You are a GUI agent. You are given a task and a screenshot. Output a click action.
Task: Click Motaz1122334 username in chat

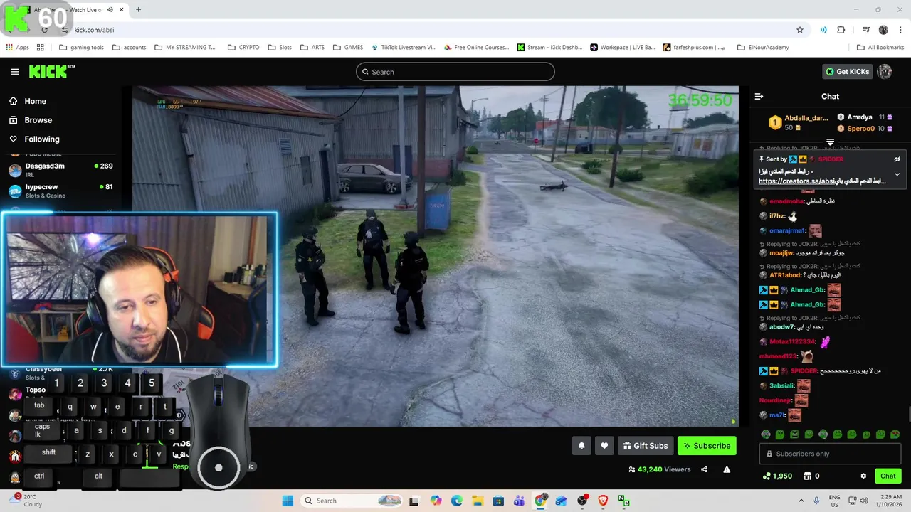click(x=791, y=342)
